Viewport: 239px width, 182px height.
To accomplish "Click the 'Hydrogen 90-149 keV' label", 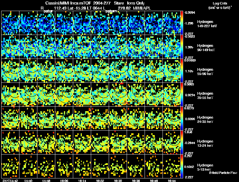I will (206, 48).
